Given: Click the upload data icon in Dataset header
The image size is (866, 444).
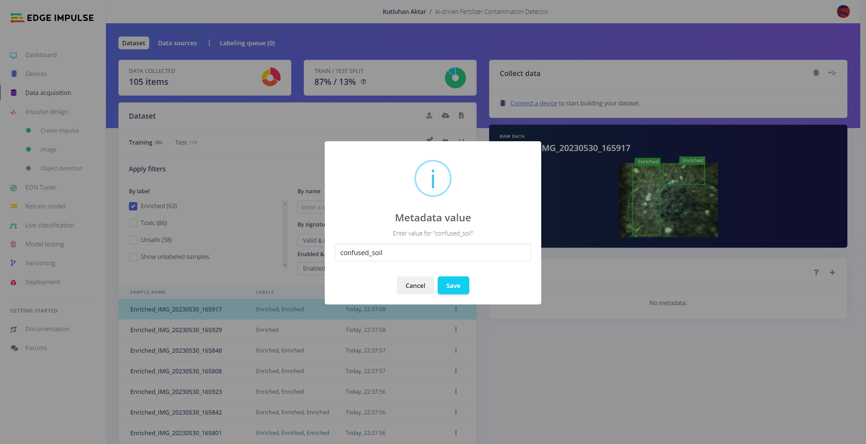Looking at the screenshot, I should coord(429,116).
